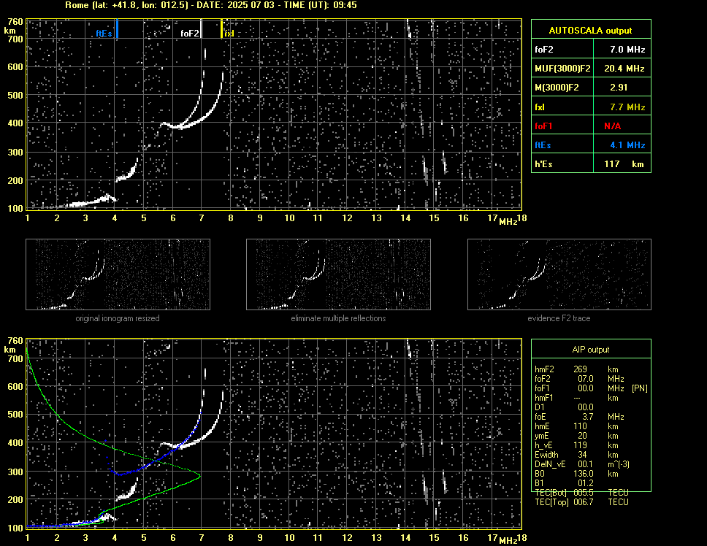
Task: Select the "DATE: 2025 07 03" header text
Action: pos(237,5)
